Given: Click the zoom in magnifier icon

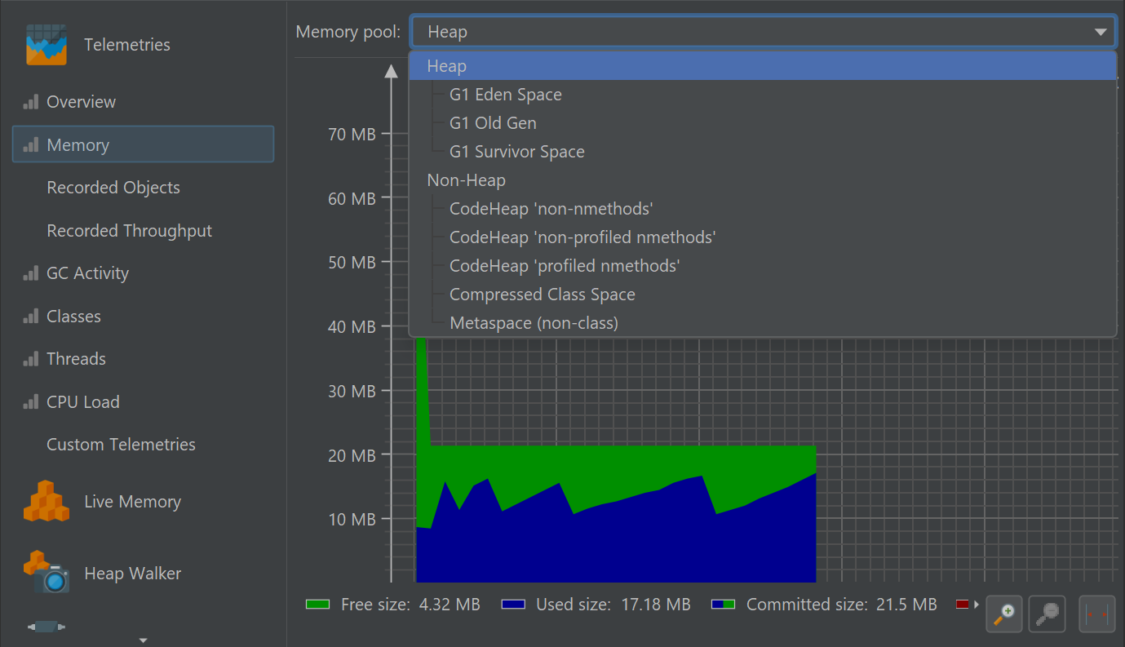Looking at the screenshot, I should pos(1003,614).
